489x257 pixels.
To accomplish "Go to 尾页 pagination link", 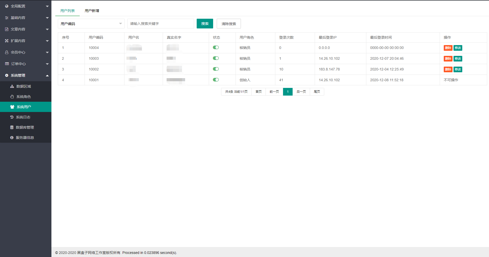I will click(x=317, y=92).
